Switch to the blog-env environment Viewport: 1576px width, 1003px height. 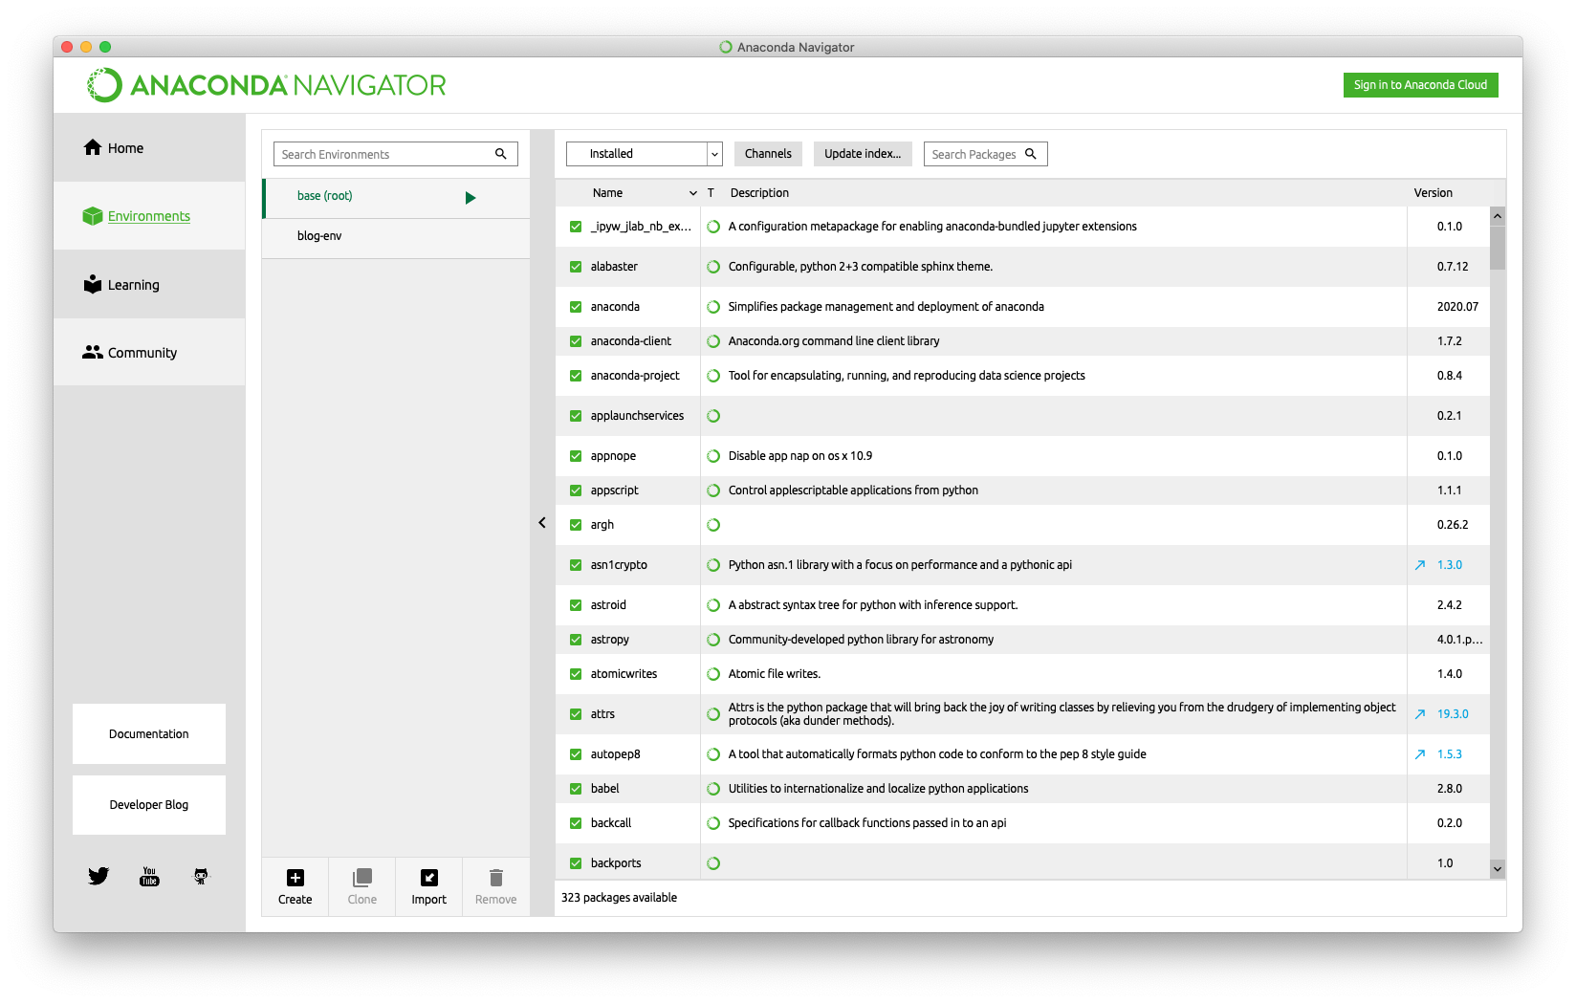click(x=319, y=235)
